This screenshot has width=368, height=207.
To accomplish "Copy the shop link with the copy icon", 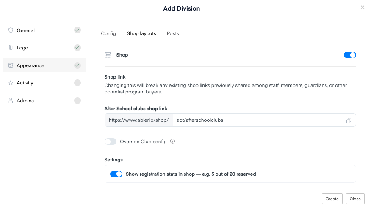I will tap(349, 120).
